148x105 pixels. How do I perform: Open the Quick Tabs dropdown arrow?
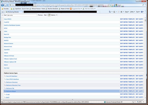pyautogui.click(x=5, y=12)
